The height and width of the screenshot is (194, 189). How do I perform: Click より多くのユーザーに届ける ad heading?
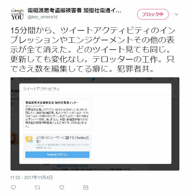coord(62,140)
